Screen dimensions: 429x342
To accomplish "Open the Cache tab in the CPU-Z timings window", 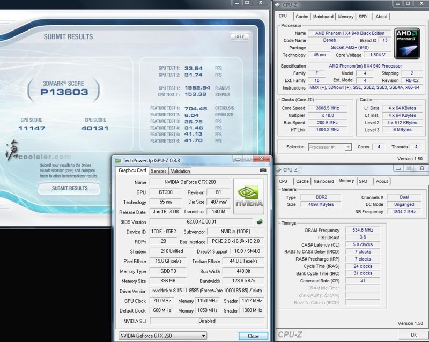I will 302,181.
